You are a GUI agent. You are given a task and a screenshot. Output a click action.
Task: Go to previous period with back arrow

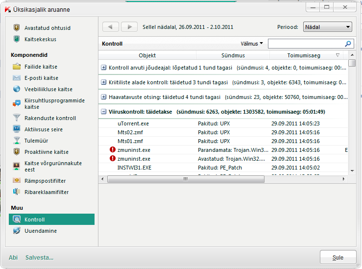110,27
